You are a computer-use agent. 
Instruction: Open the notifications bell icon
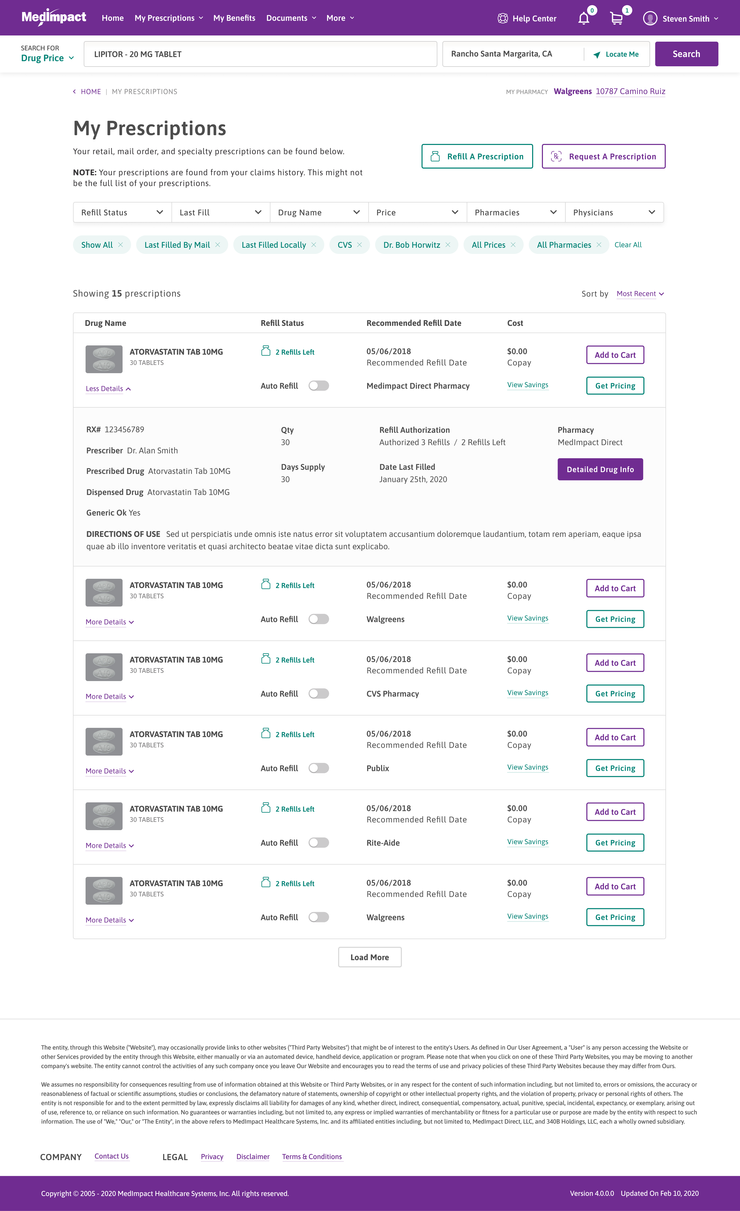click(583, 19)
